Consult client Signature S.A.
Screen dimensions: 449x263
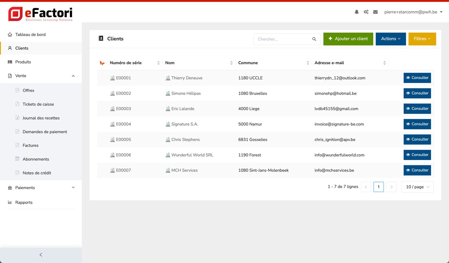click(x=417, y=124)
